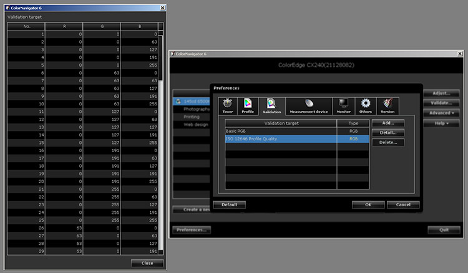This screenshot has width=468, height=273.
Task: Expand the Advanced dropdown menu
Action: 441,113
